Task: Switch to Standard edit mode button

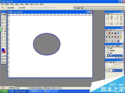Action: click(x=2, y=56)
